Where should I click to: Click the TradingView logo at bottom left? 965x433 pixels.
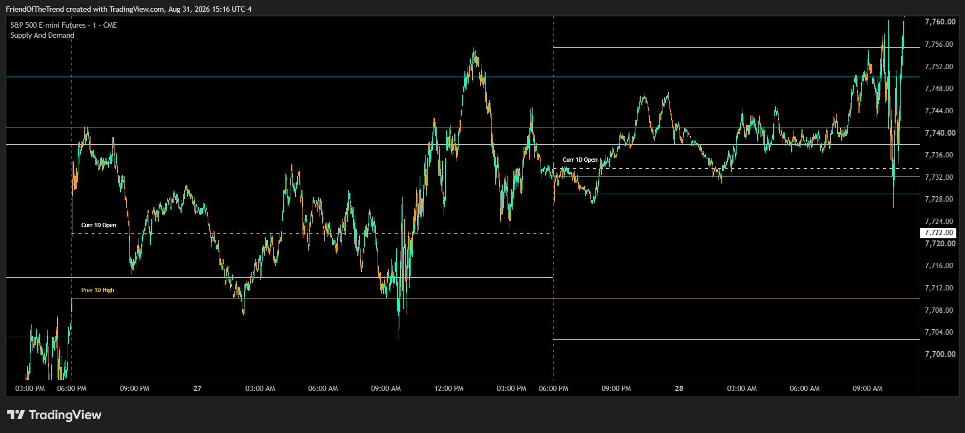(x=54, y=415)
